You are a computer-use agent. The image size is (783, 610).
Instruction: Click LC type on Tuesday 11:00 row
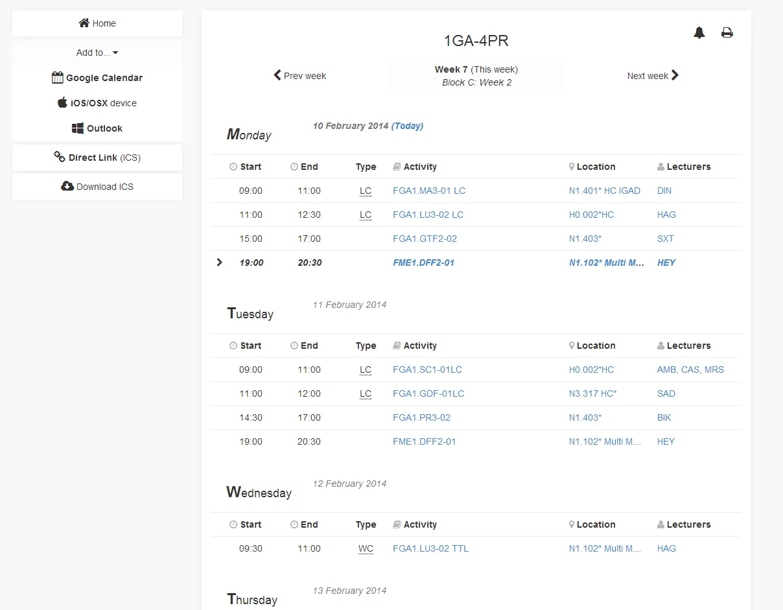(366, 393)
